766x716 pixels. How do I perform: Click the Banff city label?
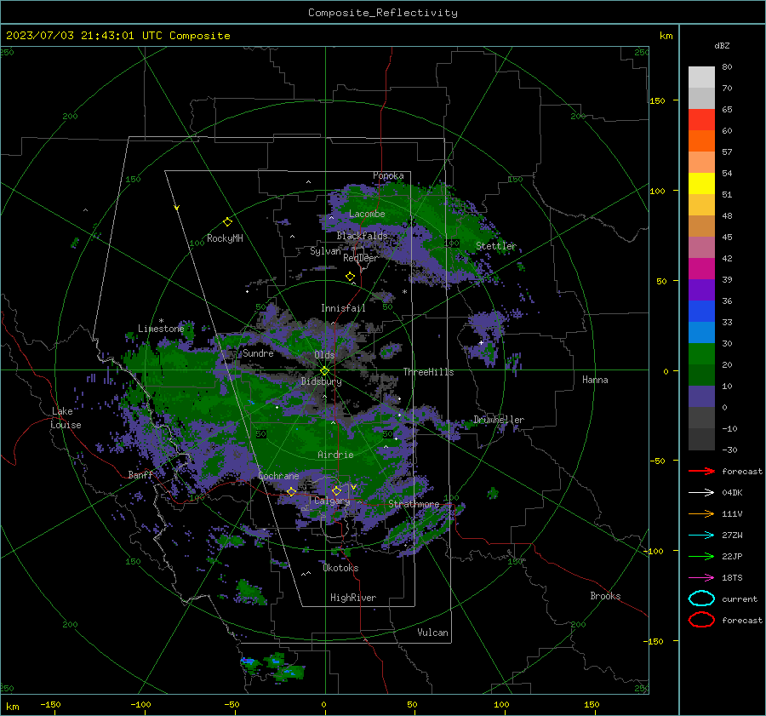click(140, 474)
